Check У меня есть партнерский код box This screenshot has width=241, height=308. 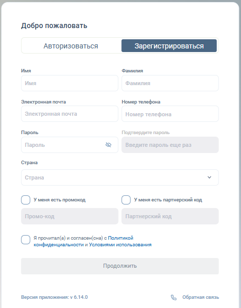(126, 200)
